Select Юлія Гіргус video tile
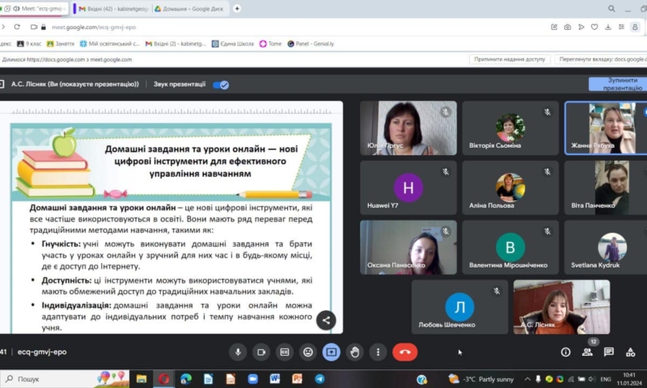The width and height of the screenshot is (647, 388). 408,129
